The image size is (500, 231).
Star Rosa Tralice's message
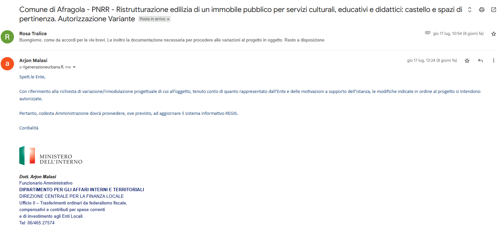[493, 34]
